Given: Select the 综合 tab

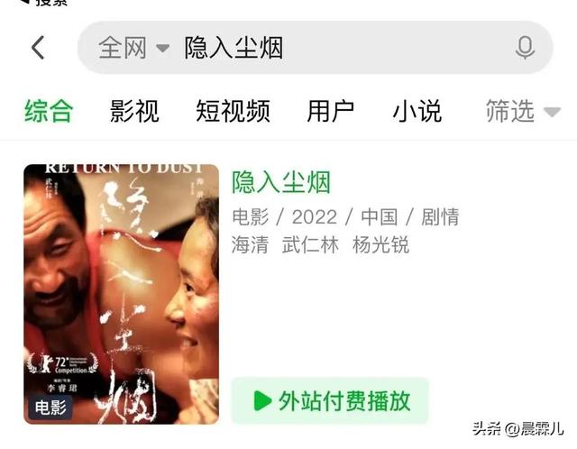Looking at the screenshot, I should pos(49,111).
